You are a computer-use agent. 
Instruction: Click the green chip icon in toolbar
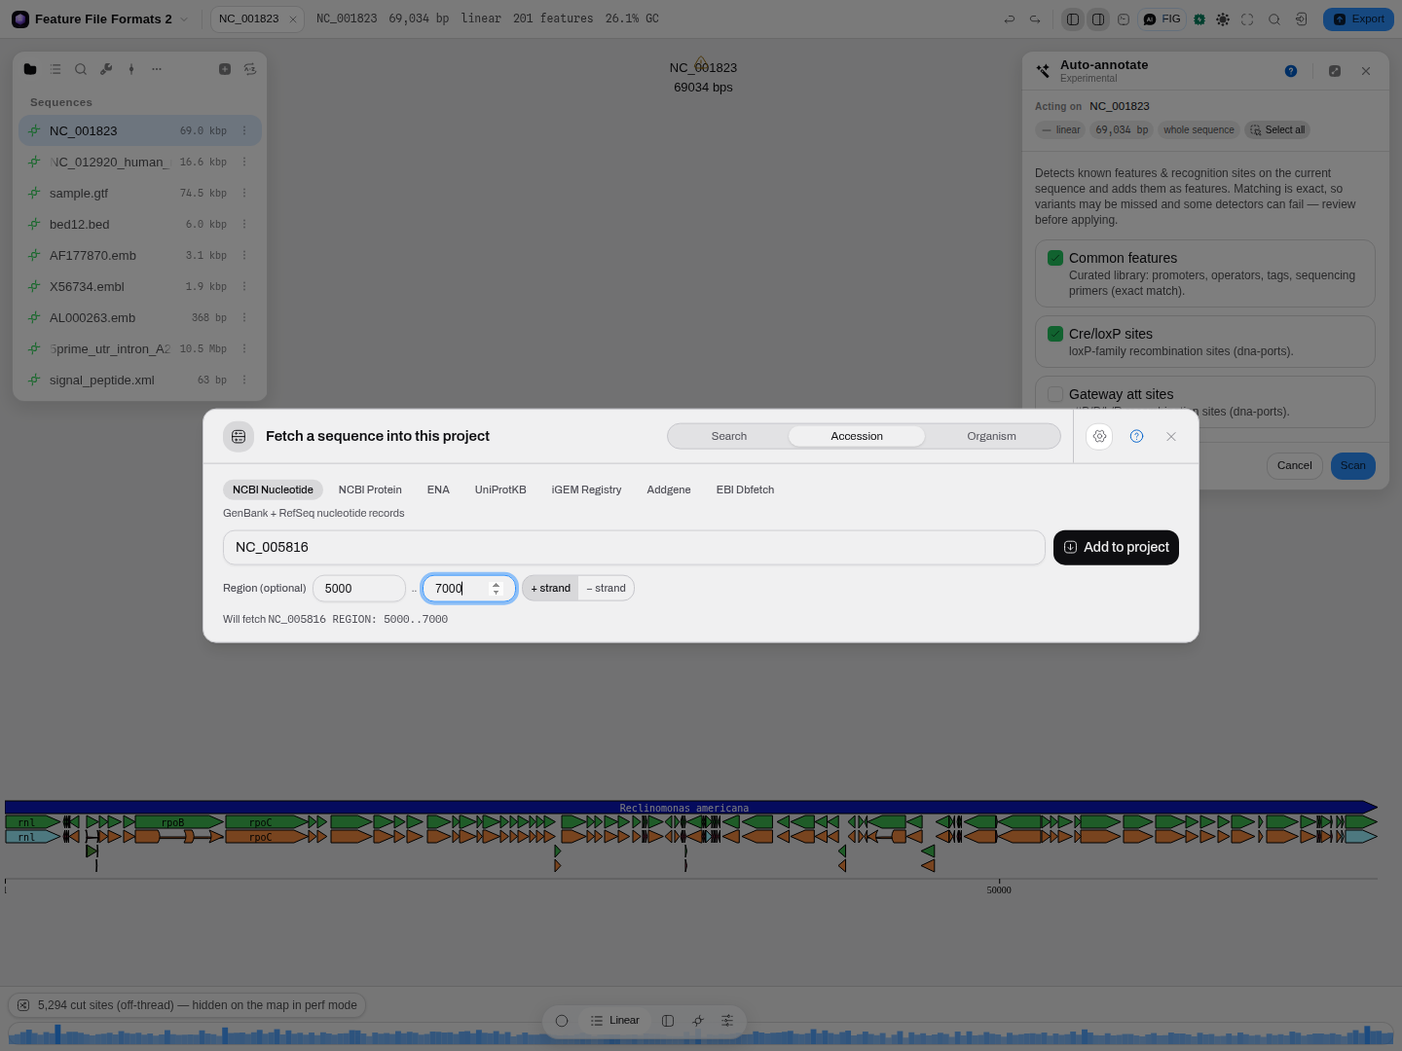(x=1199, y=19)
